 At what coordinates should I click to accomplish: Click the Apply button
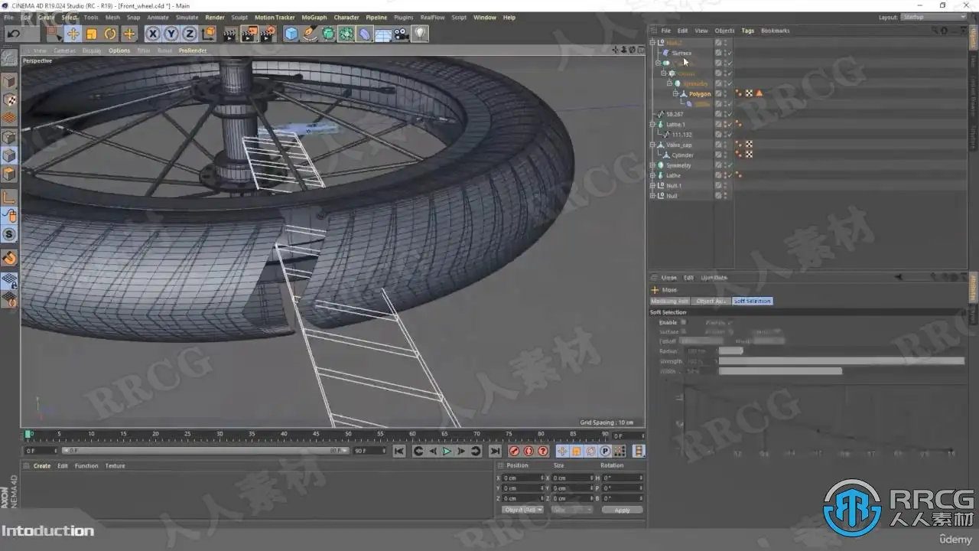pyautogui.click(x=622, y=510)
